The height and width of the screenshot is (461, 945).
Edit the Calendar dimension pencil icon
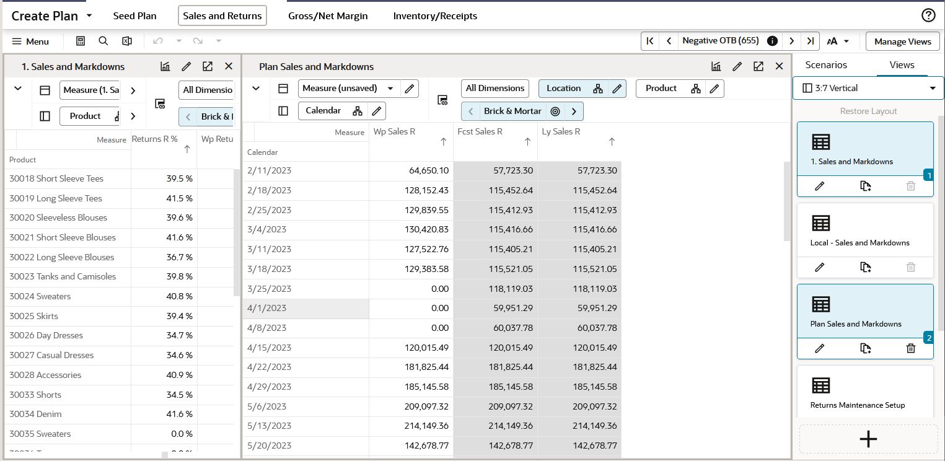(x=376, y=111)
